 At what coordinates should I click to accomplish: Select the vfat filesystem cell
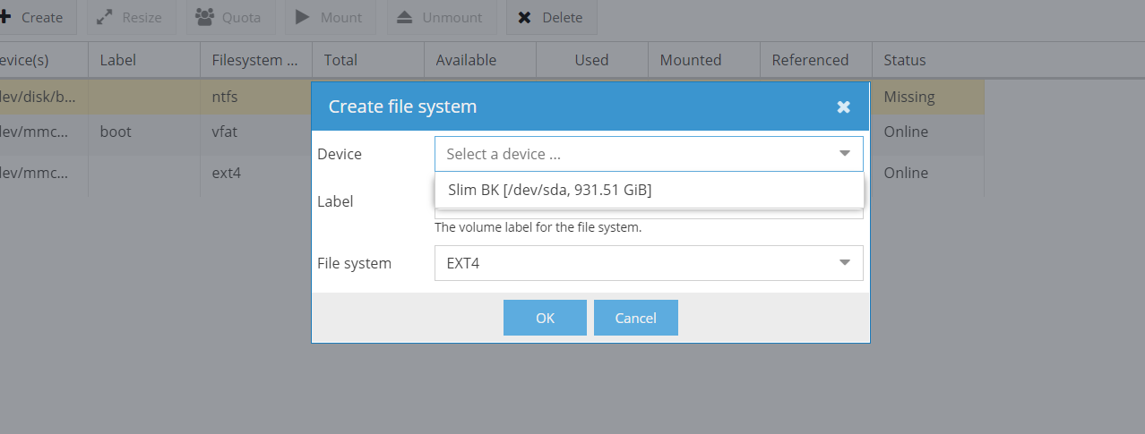pos(256,132)
